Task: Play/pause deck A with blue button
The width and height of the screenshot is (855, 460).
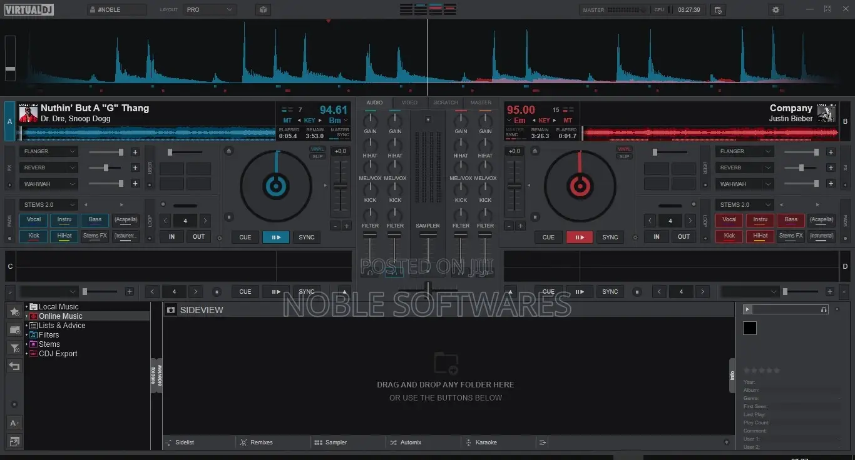Action: [276, 237]
